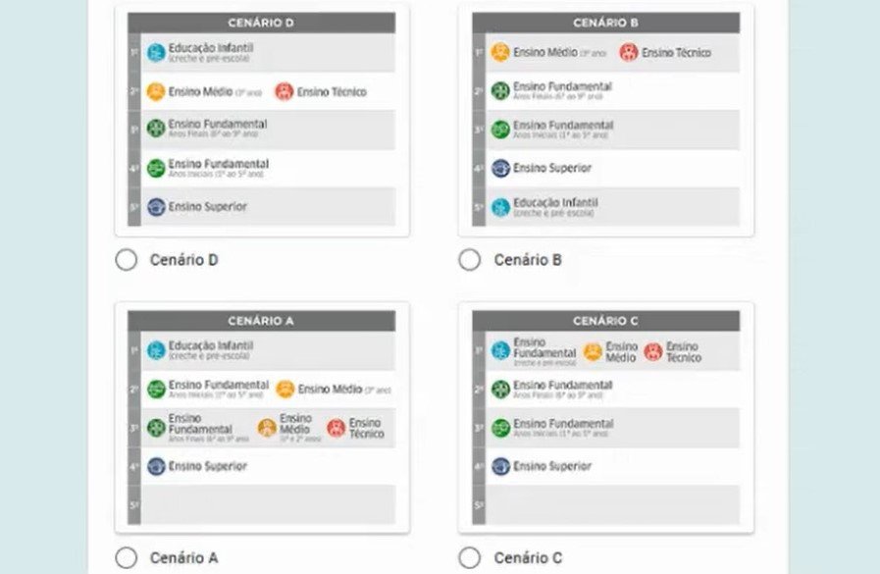This screenshot has height=574, width=880.
Task: Click Ensino Superior icon in Cenário D
Action: [156, 207]
